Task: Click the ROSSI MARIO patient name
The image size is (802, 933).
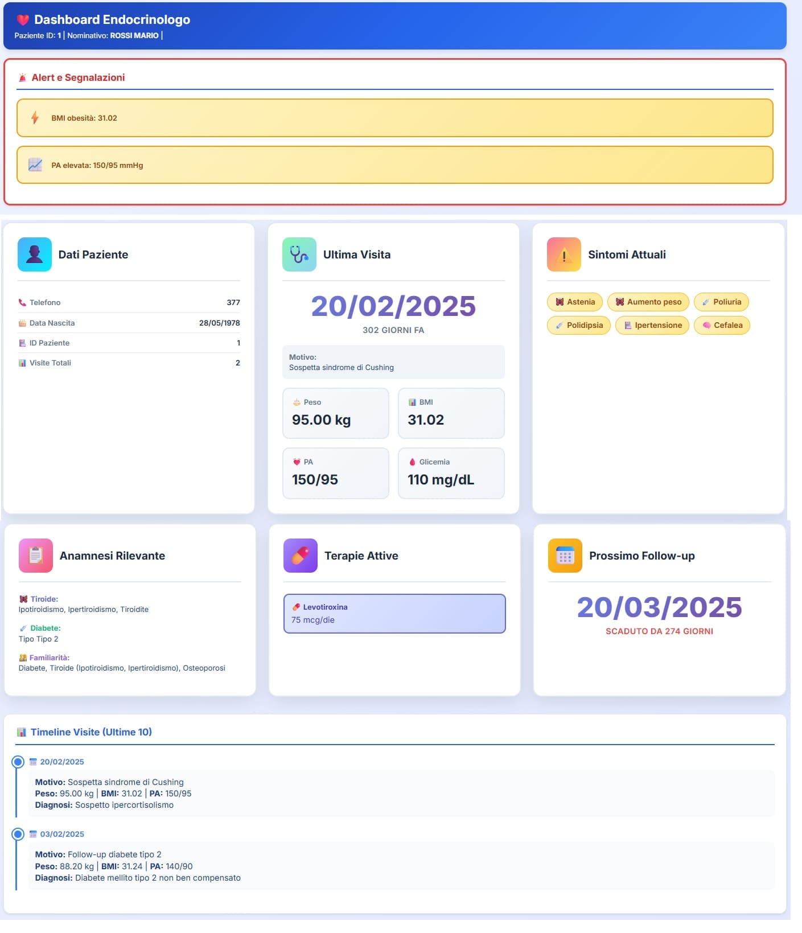Action: [x=134, y=36]
